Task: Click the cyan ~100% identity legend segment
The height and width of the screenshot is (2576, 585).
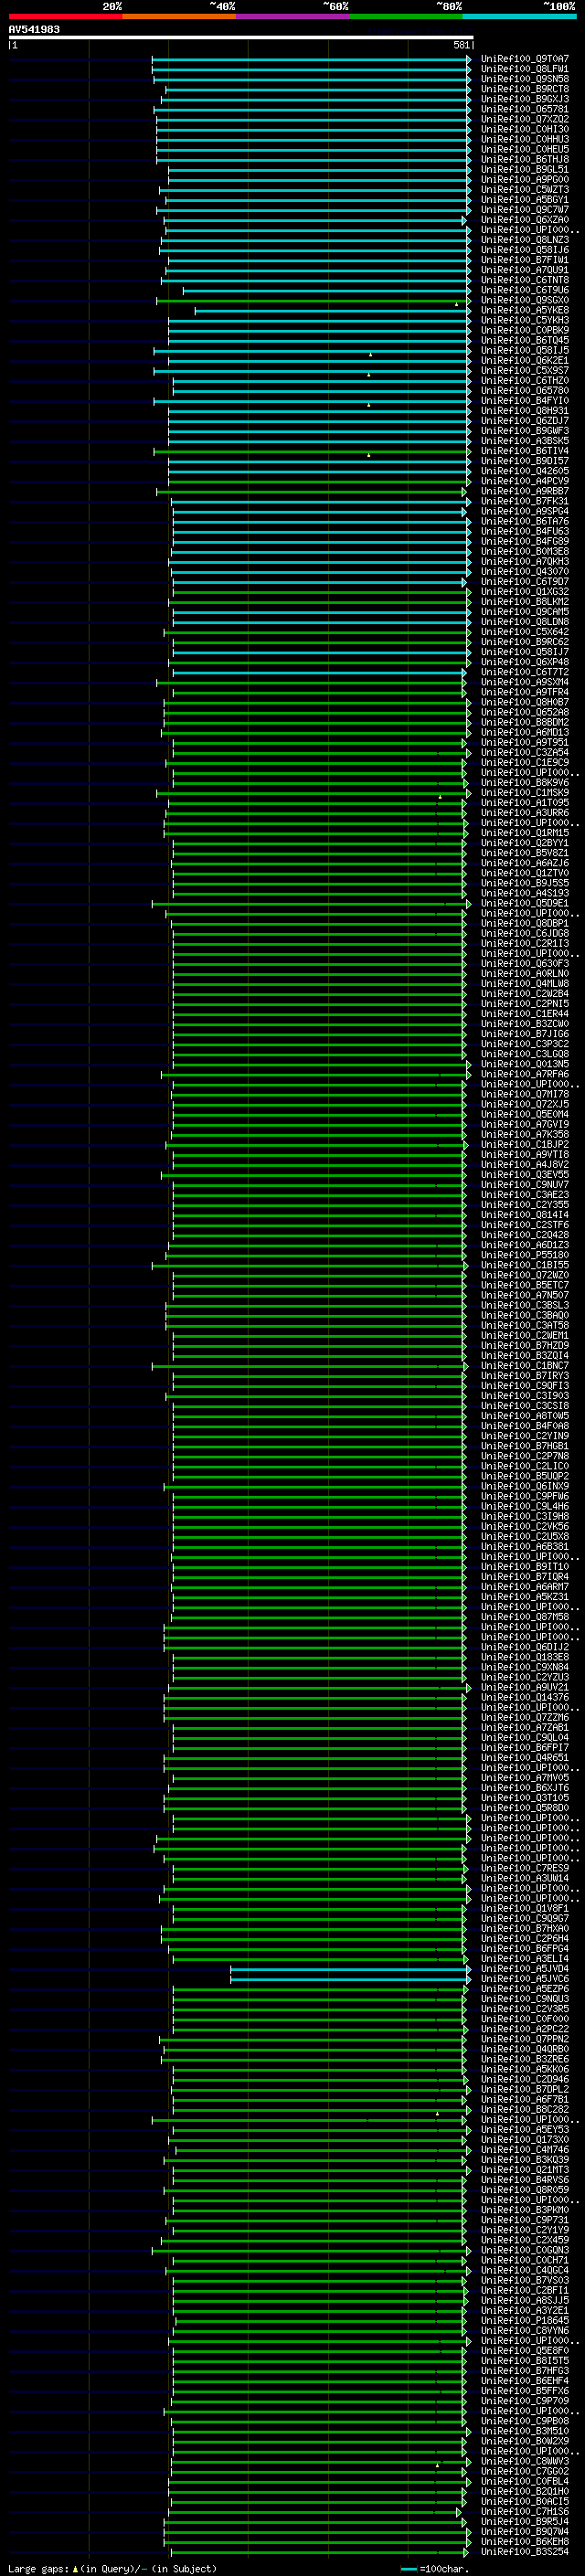Action: pyautogui.click(x=518, y=16)
